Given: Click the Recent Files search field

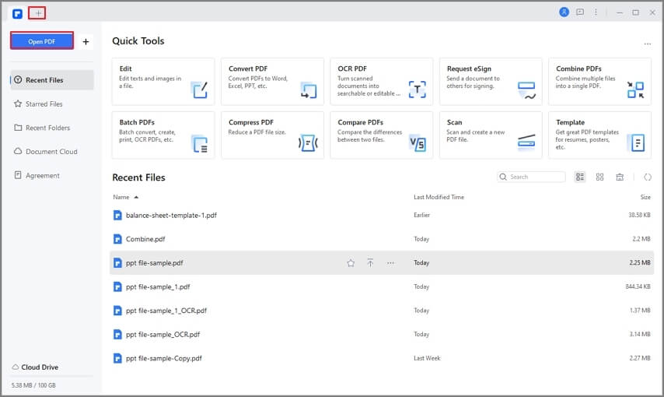Looking at the screenshot, I should [x=531, y=177].
